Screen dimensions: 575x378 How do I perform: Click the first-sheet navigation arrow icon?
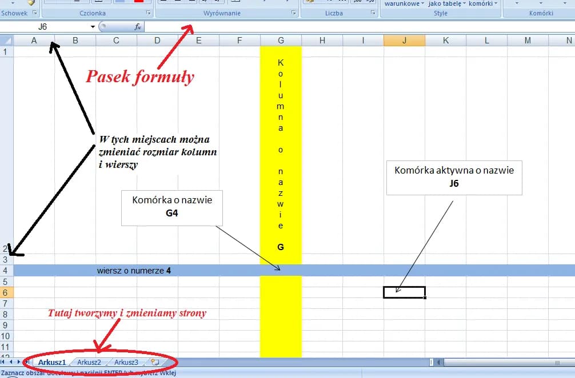click(x=3, y=362)
